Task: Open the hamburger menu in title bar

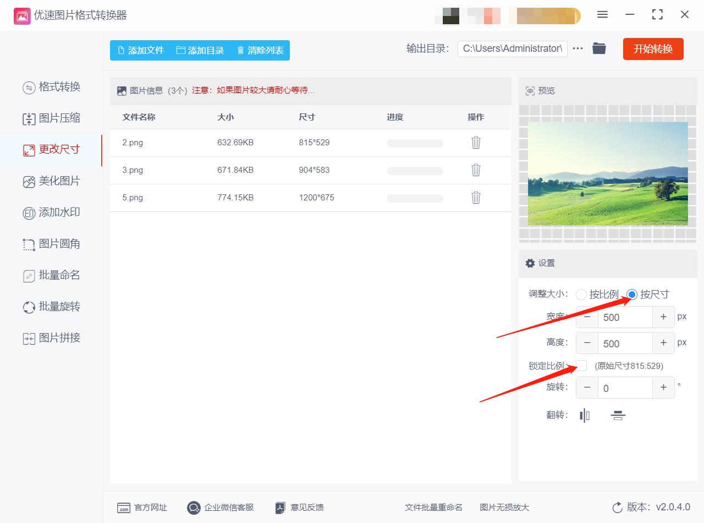Action: pos(602,15)
